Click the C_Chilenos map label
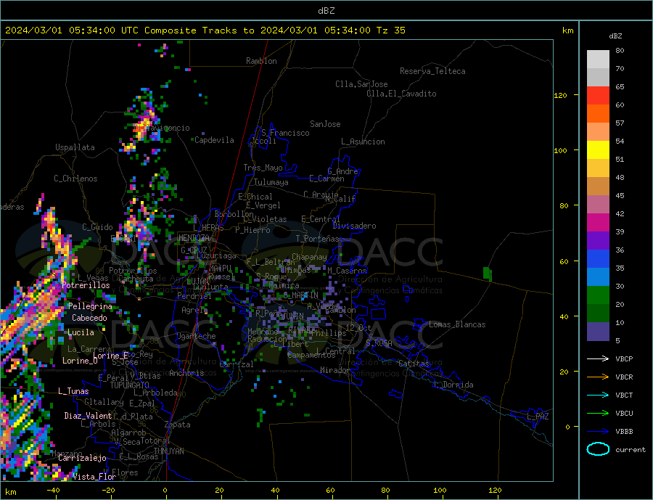The image size is (653, 500). 75,179
